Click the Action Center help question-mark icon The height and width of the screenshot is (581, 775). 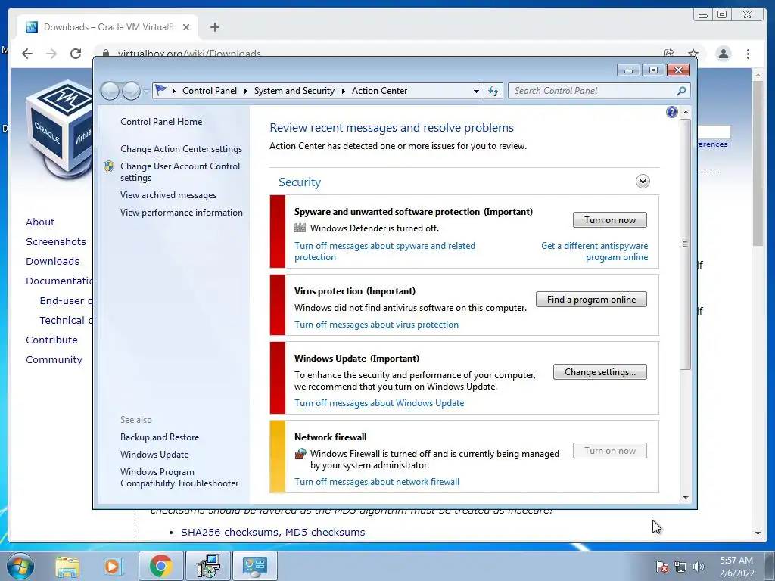click(672, 112)
